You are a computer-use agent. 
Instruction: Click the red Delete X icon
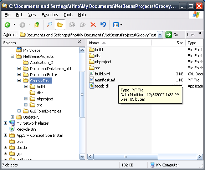pos(93,25)
